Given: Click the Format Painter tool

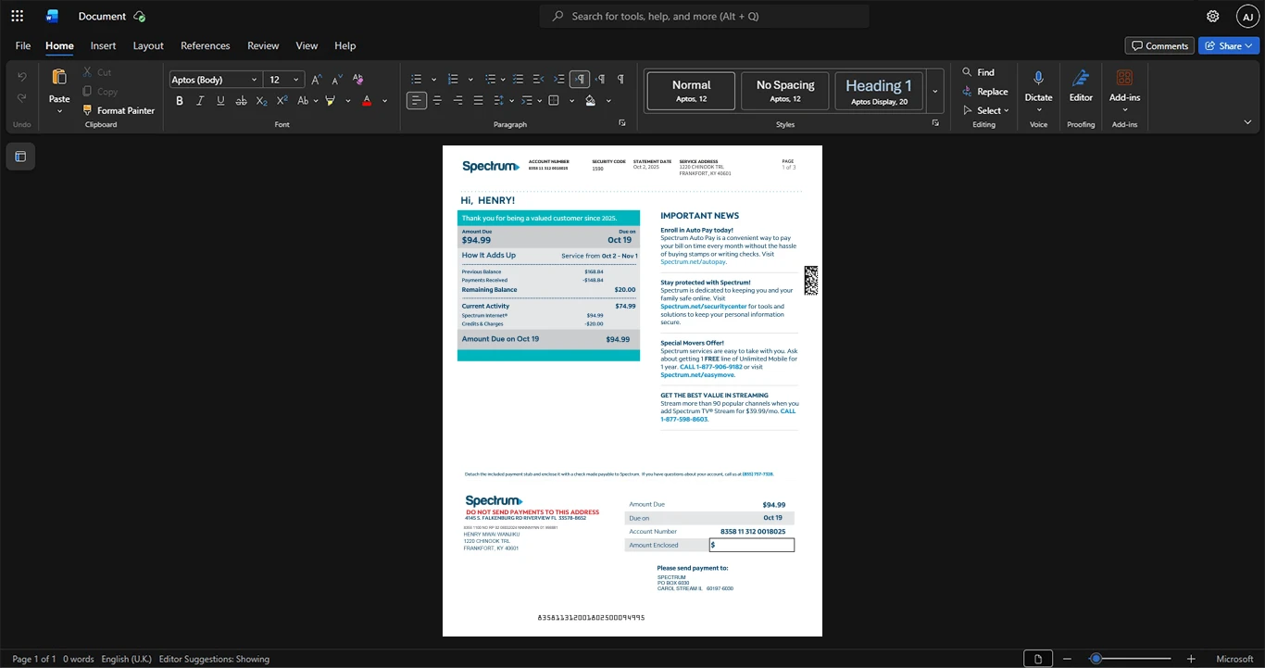Looking at the screenshot, I should pyautogui.click(x=119, y=110).
